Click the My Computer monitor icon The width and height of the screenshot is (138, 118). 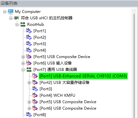(11, 12)
